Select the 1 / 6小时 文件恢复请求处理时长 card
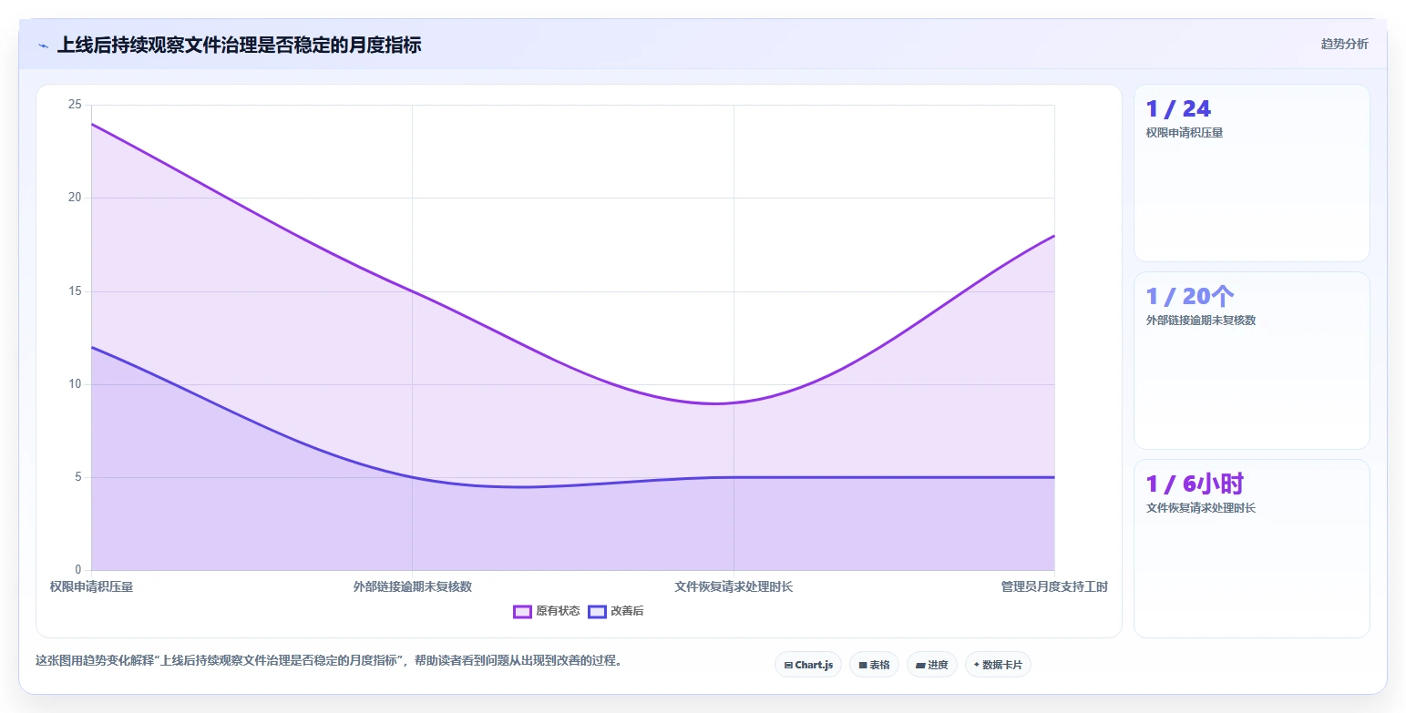The width and height of the screenshot is (1406, 713). pos(1251,548)
